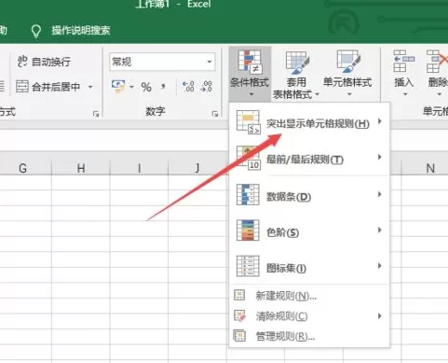Open Data Bars (数据条) submenu
Viewport: 448px width, 363px height.
[309, 195]
